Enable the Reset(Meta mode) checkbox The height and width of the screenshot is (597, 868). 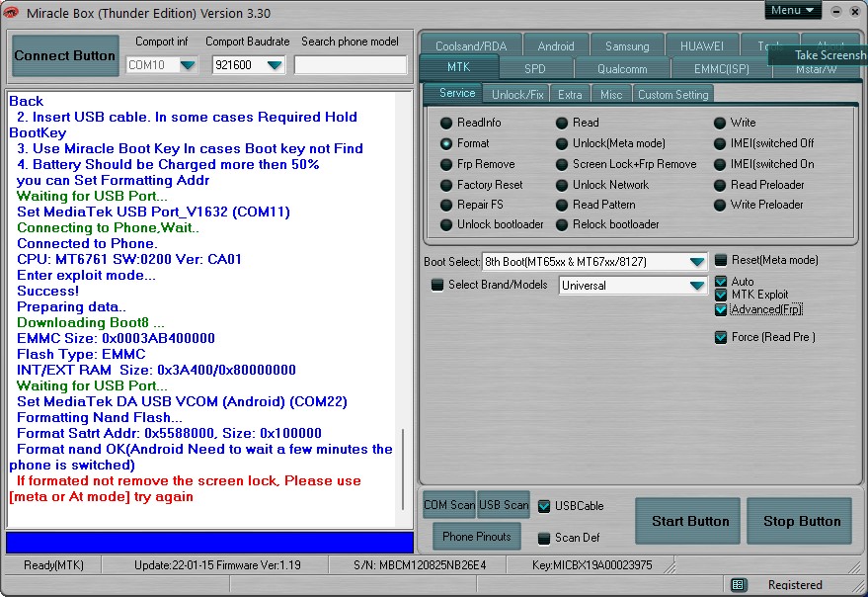pos(721,260)
